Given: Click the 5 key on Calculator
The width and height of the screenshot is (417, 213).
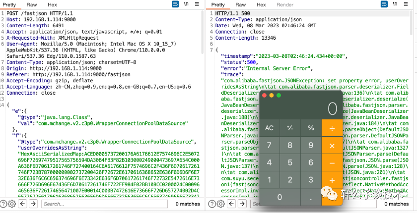Looking at the screenshot, I should click(x=290, y=163).
